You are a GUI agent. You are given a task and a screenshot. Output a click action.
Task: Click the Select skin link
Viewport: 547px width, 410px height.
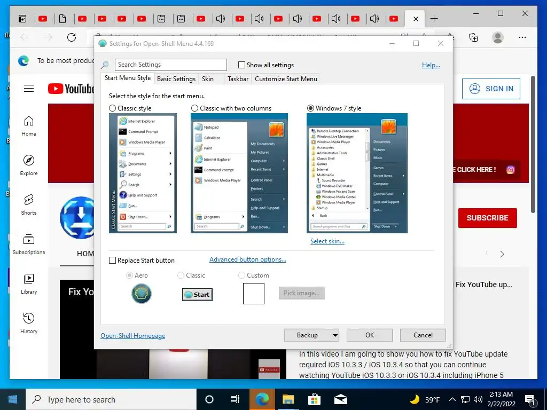click(327, 241)
